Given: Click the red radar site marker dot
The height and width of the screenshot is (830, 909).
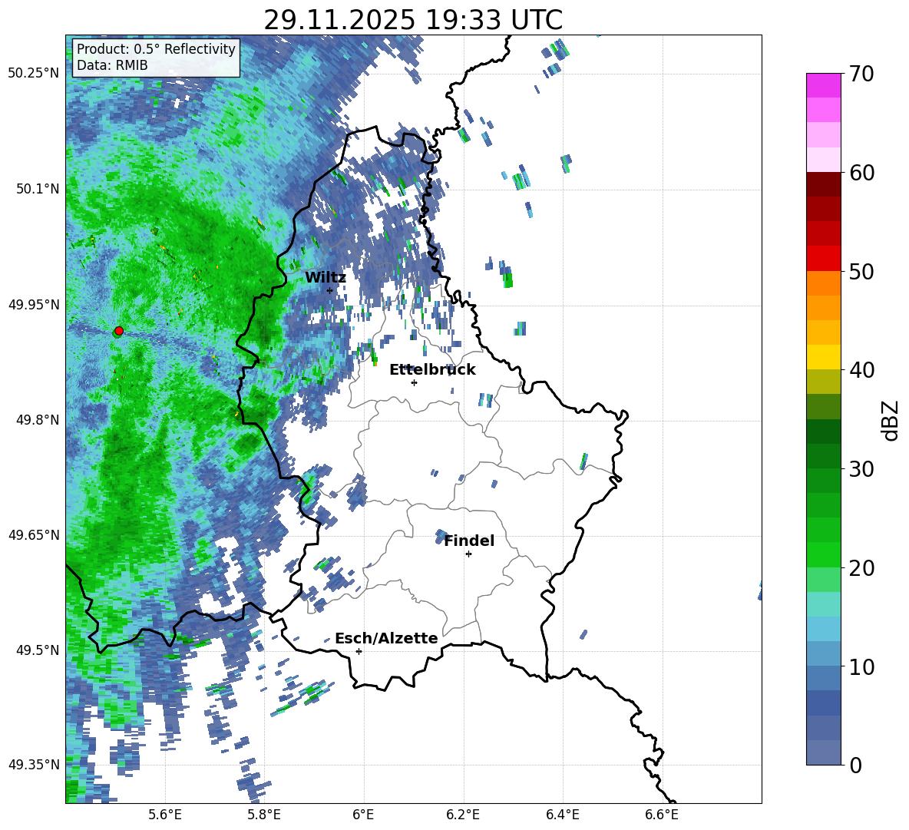Looking at the screenshot, I should click(119, 331).
